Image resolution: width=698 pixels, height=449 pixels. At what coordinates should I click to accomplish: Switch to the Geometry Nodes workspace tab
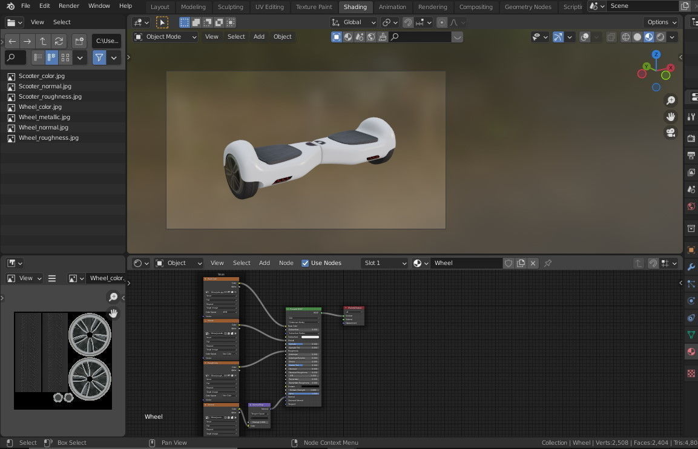tap(528, 7)
